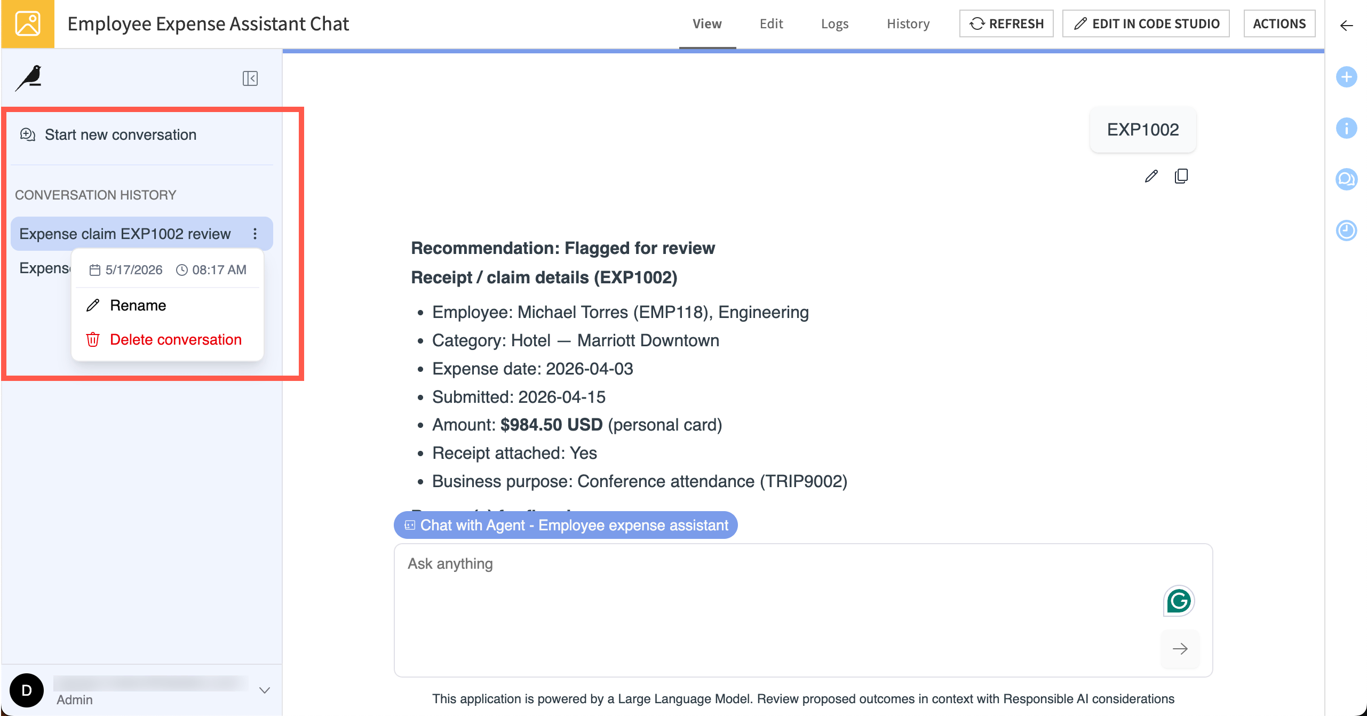The width and height of the screenshot is (1367, 716).
Task: Click the Employee Expense Assistant Chat title
Action: [208, 24]
